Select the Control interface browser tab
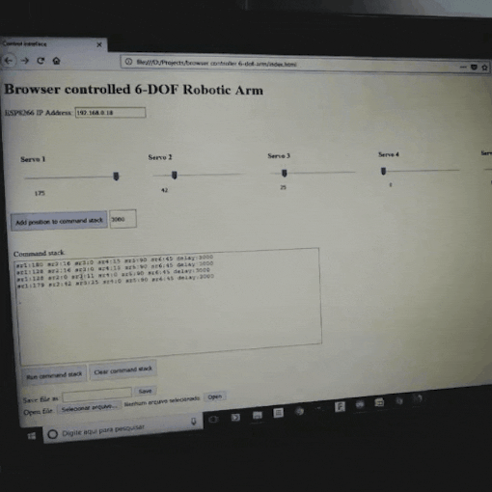This screenshot has height=492, width=492. (51, 44)
